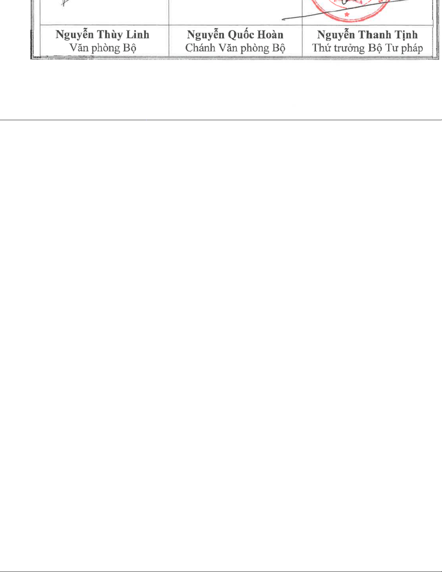Click the word Linh in the first column
This screenshot has height=572, width=442.
coord(137,35)
